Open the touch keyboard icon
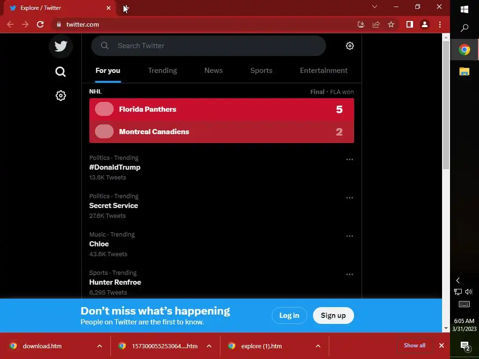 pyautogui.click(x=464, y=304)
